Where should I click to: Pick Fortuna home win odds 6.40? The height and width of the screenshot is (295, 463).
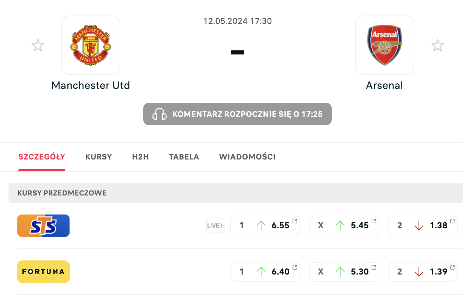pyautogui.click(x=265, y=272)
